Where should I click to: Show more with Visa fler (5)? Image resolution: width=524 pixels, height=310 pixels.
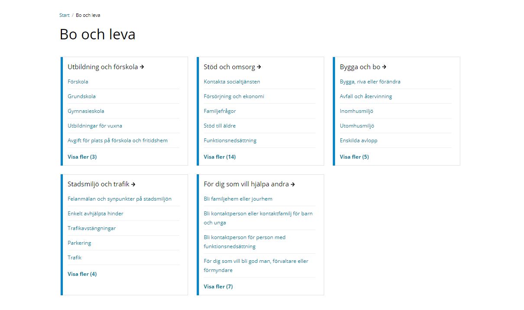point(354,157)
